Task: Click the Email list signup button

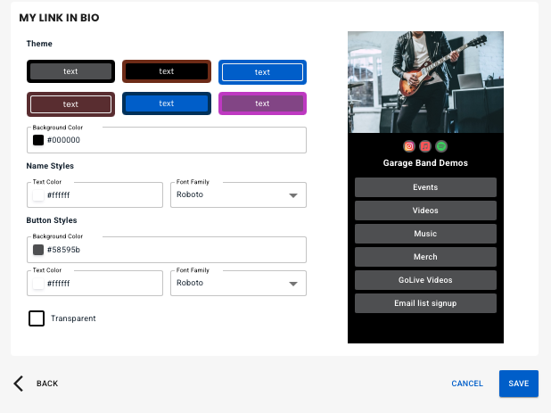Action: point(425,303)
